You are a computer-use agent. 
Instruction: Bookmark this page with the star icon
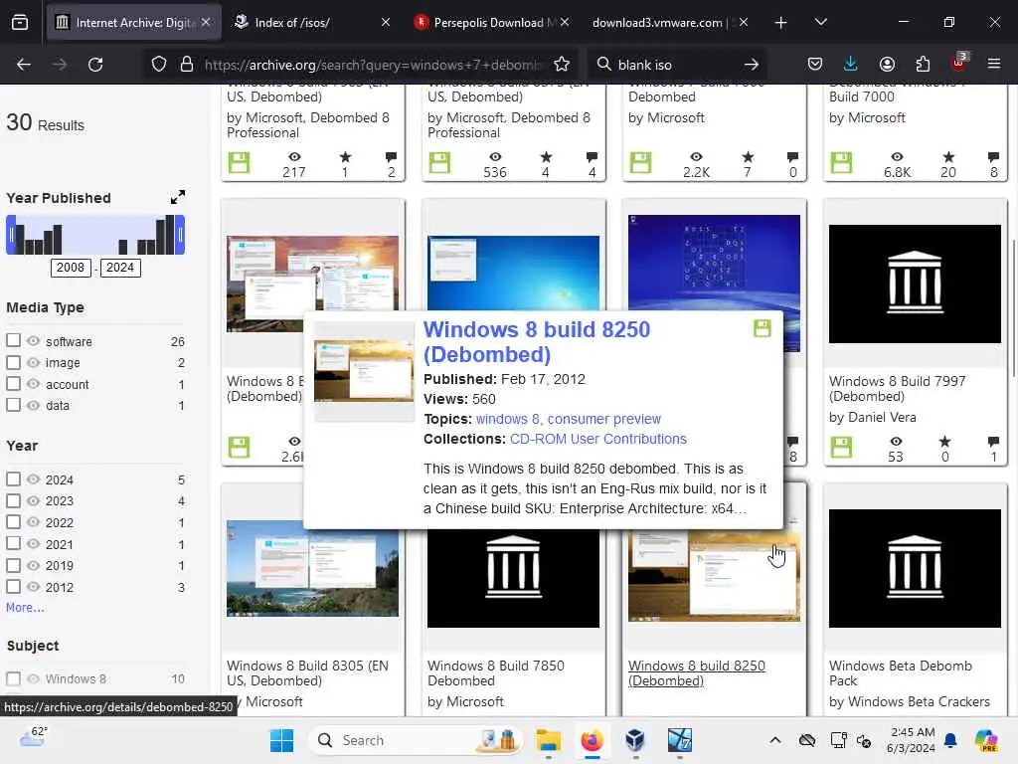tap(562, 65)
